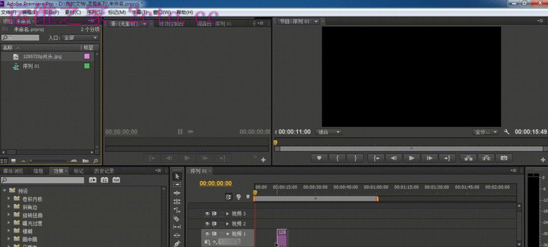This screenshot has height=247, width=548.
Task: Toggle visibility eye of Video 1 track
Action: pos(207,234)
